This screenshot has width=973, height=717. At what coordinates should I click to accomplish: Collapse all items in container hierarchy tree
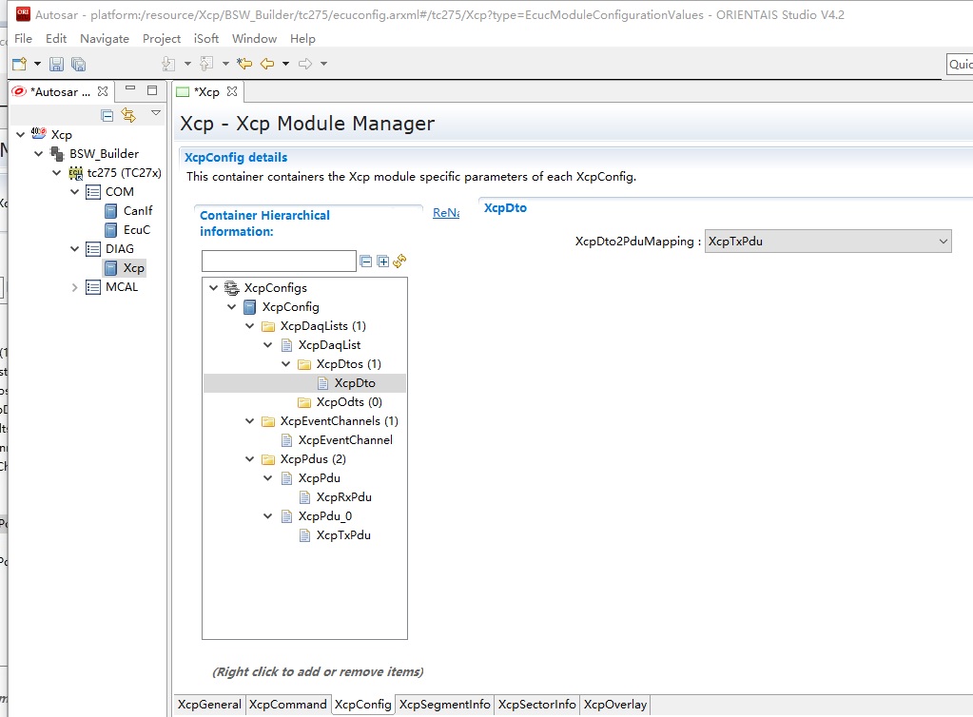[x=366, y=261]
